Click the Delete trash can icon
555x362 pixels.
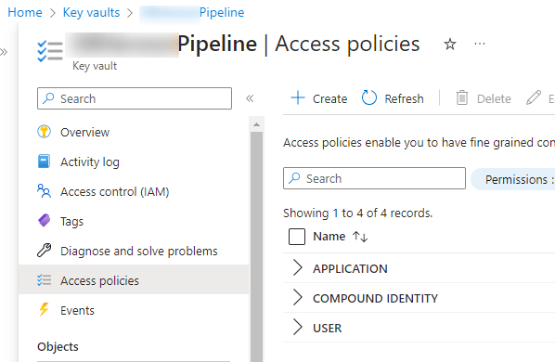(462, 98)
